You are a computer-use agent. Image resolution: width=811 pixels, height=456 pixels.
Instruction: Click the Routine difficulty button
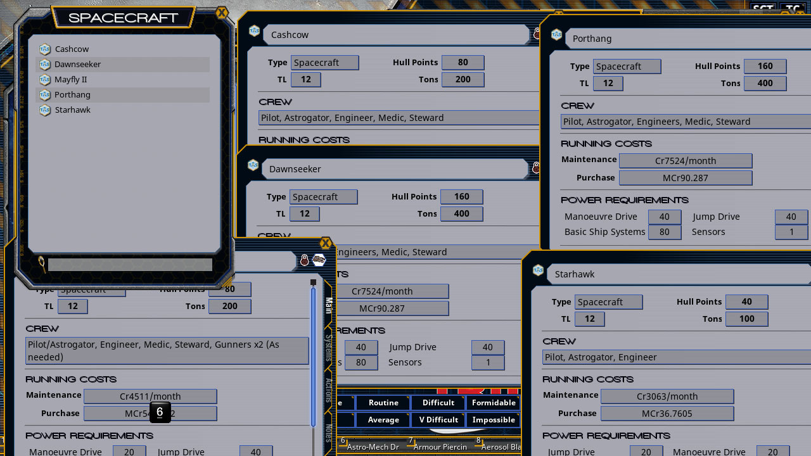tap(383, 402)
